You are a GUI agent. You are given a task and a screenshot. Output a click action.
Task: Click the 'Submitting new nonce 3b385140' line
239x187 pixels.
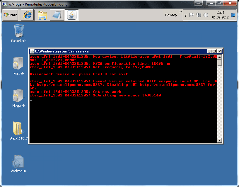tap(95, 95)
